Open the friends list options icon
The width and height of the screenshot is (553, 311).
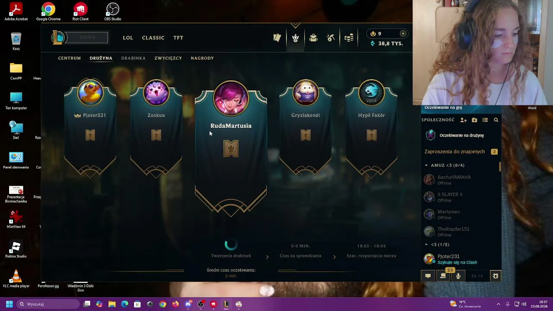(485, 120)
